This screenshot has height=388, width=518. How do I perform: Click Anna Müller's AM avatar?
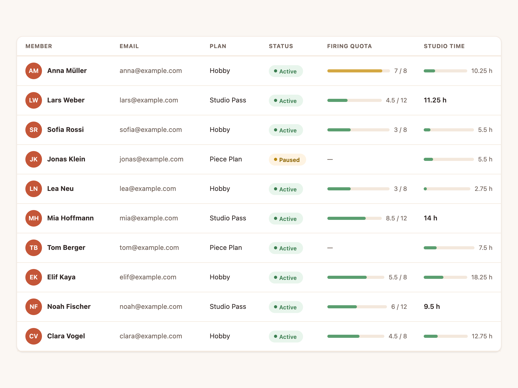click(x=34, y=71)
